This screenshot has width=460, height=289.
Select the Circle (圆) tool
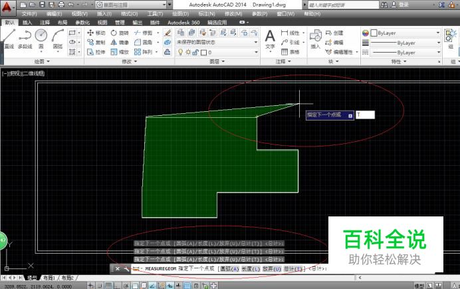coord(41,39)
